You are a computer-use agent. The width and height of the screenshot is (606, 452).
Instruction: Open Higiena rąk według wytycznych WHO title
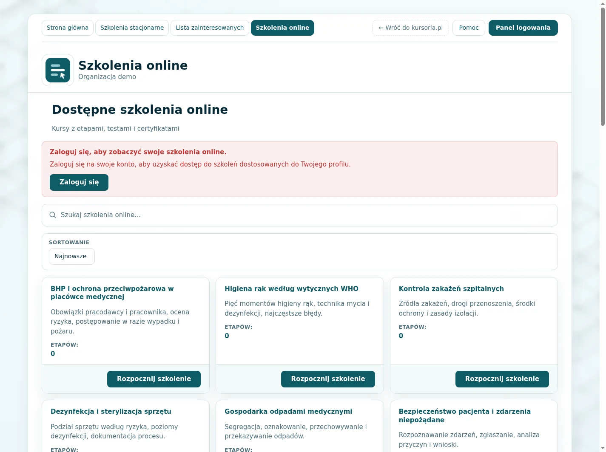(x=291, y=289)
